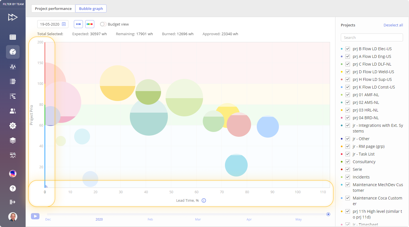The width and height of the screenshot is (409, 227).
Task: Click the info icon beside Lead Time
Action: tap(204, 201)
